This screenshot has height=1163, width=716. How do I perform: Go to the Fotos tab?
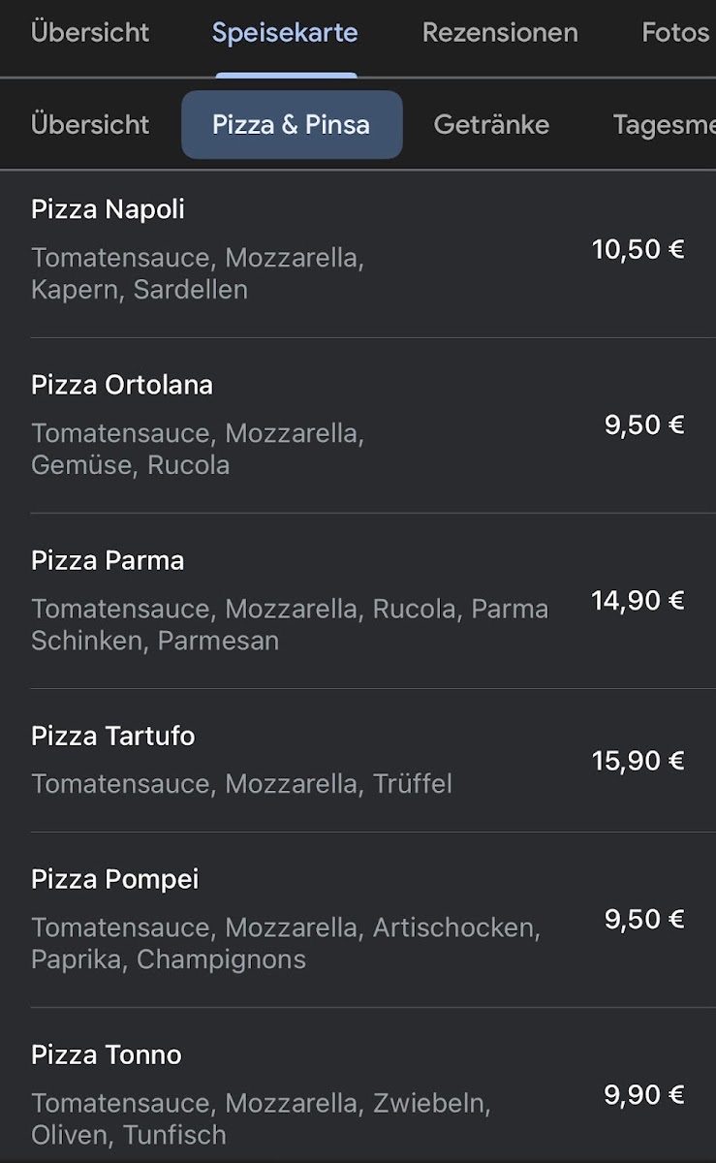(675, 32)
